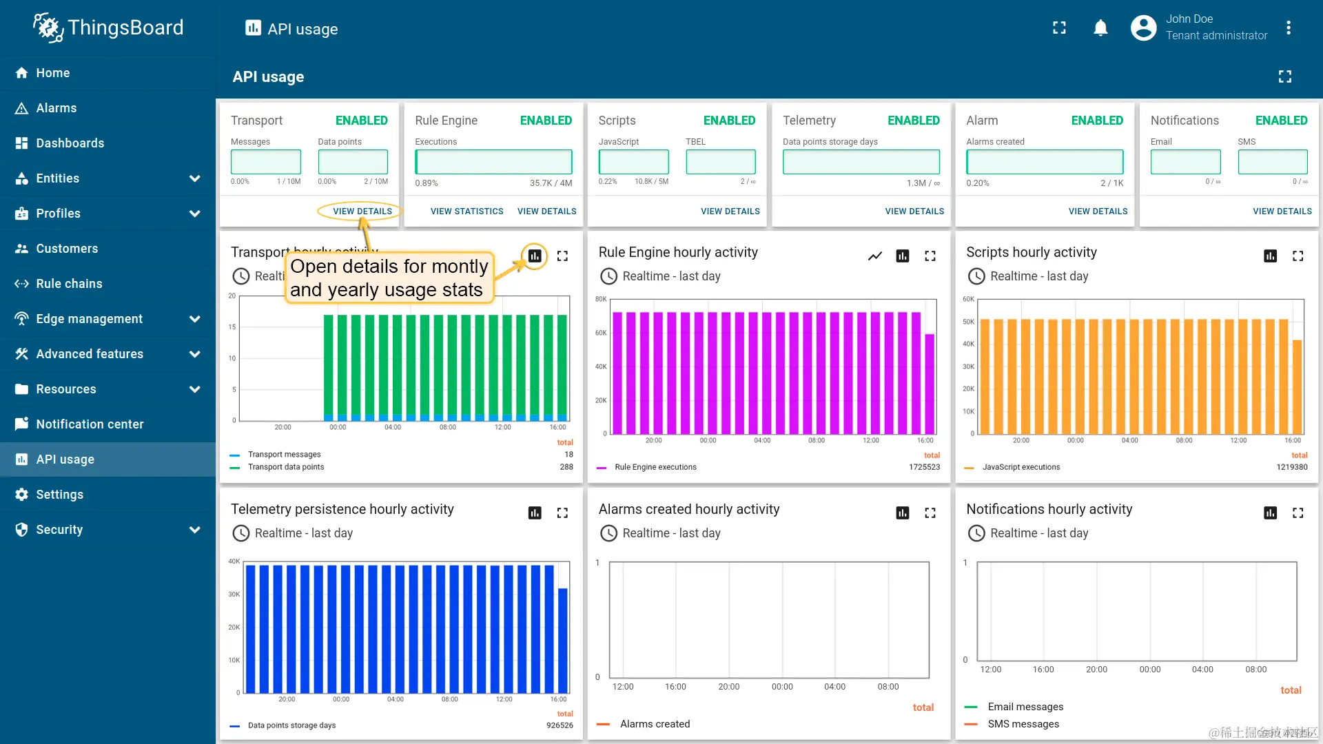The width and height of the screenshot is (1323, 744).
Task: Open Telemetry persistence details chart icon
Action: (x=535, y=513)
